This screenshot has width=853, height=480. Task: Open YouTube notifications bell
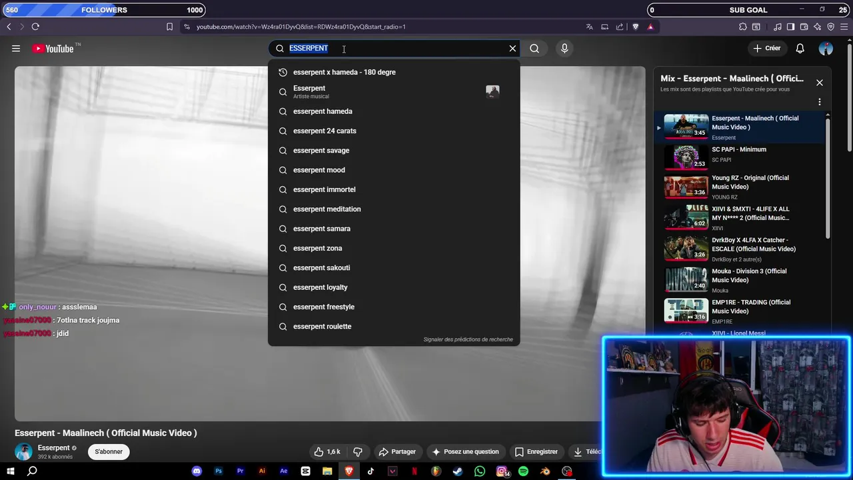pyautogui.click(x=800, y=48)
